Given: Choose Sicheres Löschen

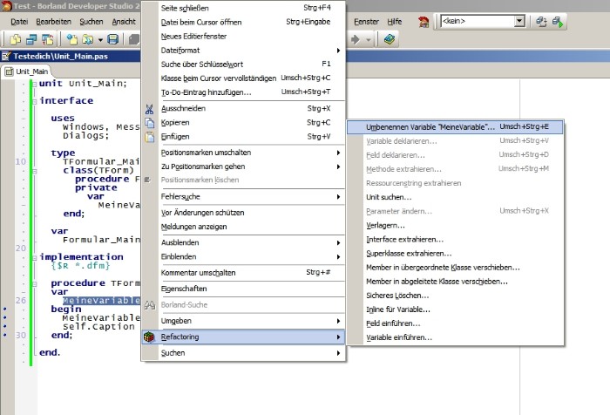Looking at the screenshot, I should coord(455,296).
